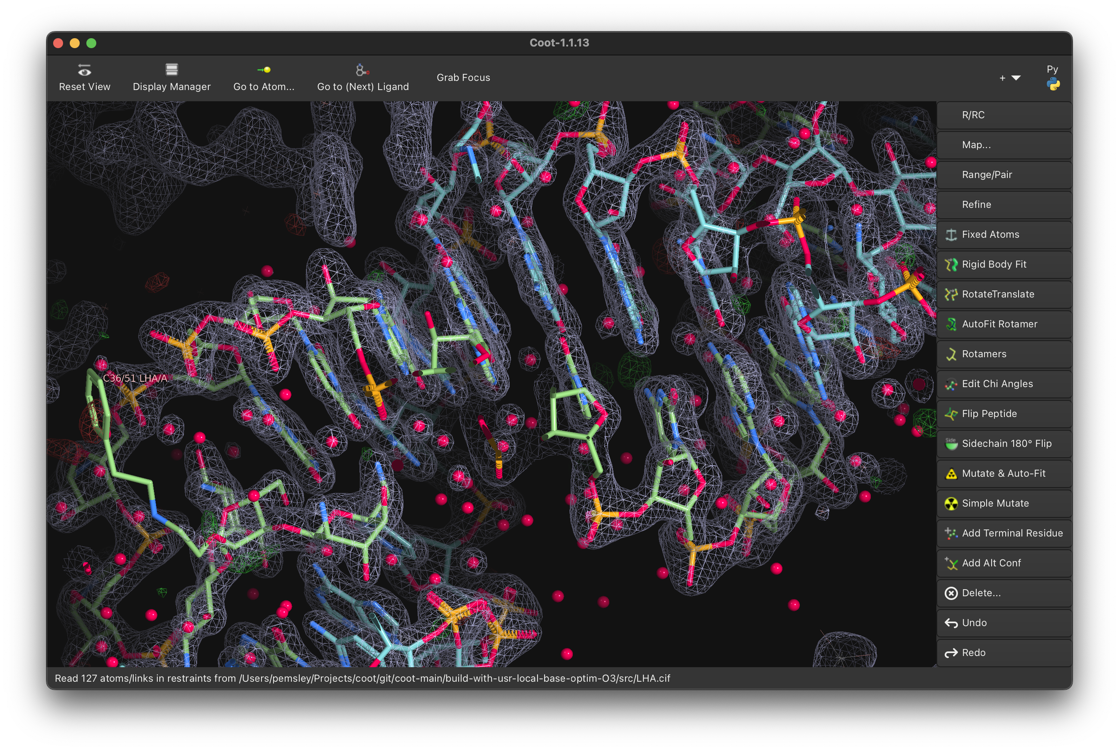The height and width of the screenshot is (751, 1119).
Task: Expand the toolbar plus dropdown arrow
Action: (1016, 78)
